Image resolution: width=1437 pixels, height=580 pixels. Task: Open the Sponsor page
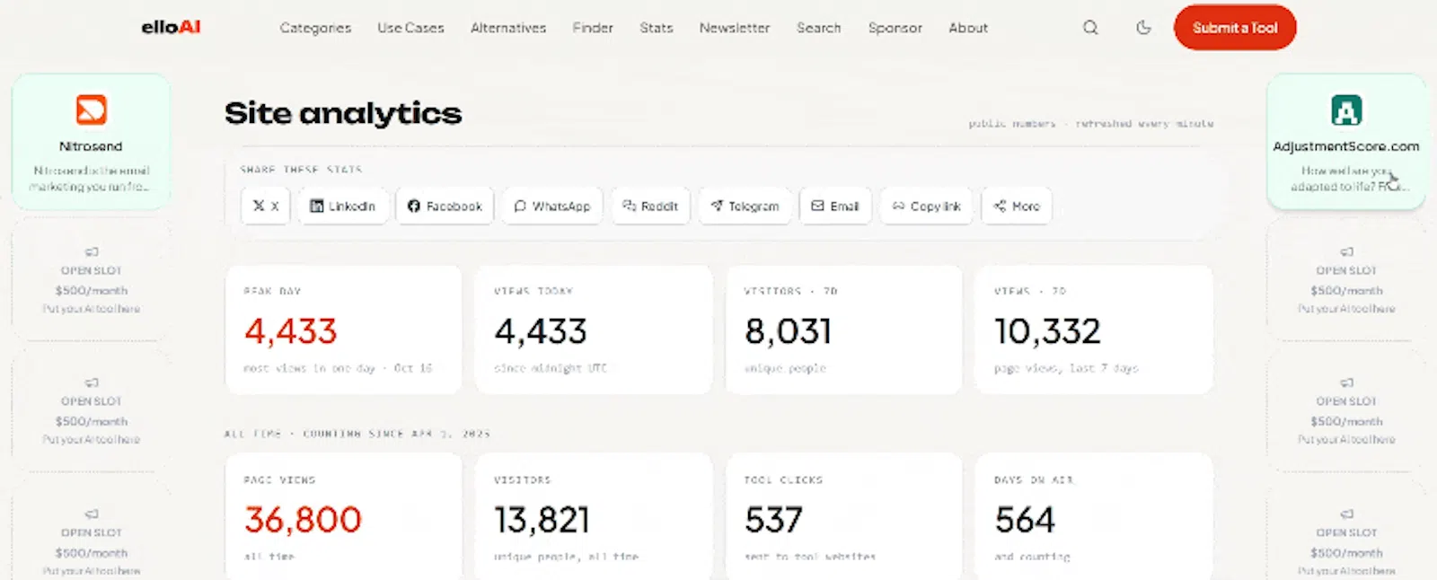[895, 28]
